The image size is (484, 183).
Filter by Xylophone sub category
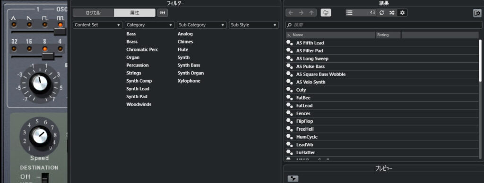point(189,81)
